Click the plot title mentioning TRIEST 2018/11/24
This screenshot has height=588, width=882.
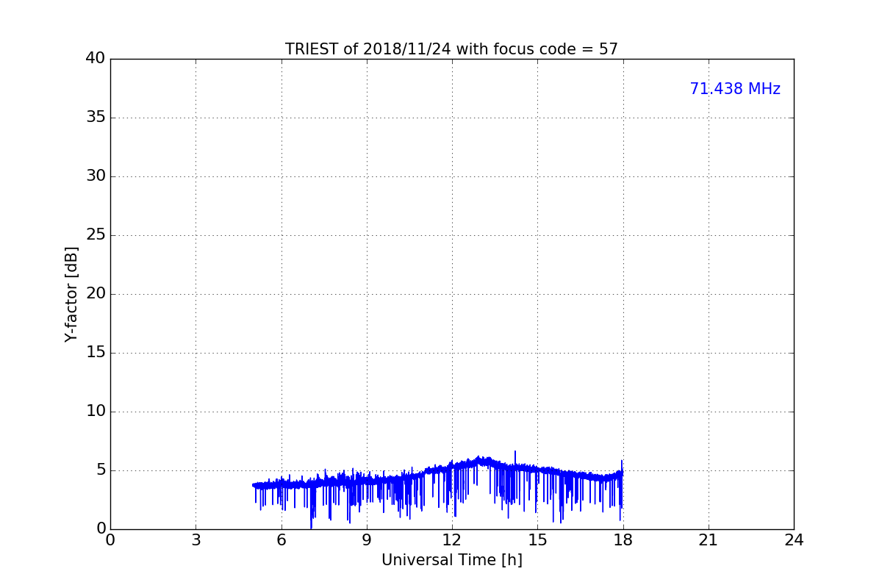click(x=451, y=49)
